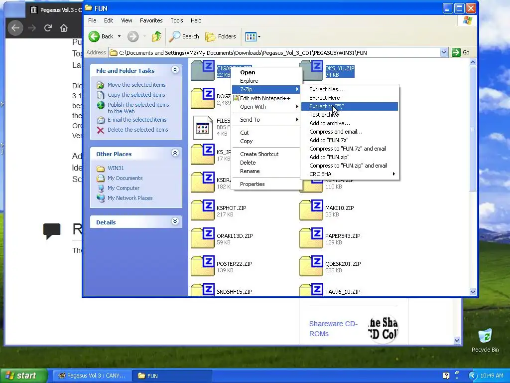Open the Help menu
This screenshot has height=383, width=510.
tap(196, 20)
